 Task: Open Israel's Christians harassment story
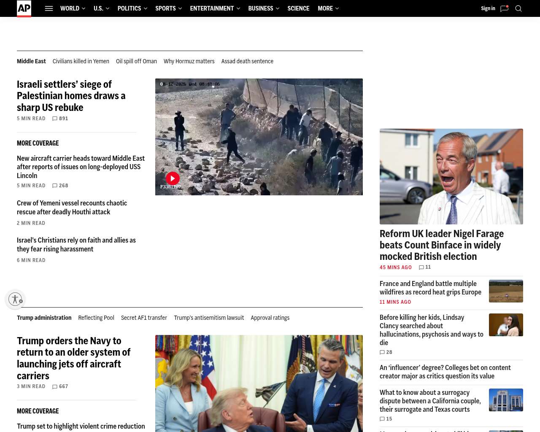click(x=76, y=245)
